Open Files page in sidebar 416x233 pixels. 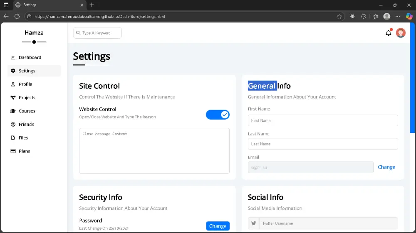coord(34,138)
